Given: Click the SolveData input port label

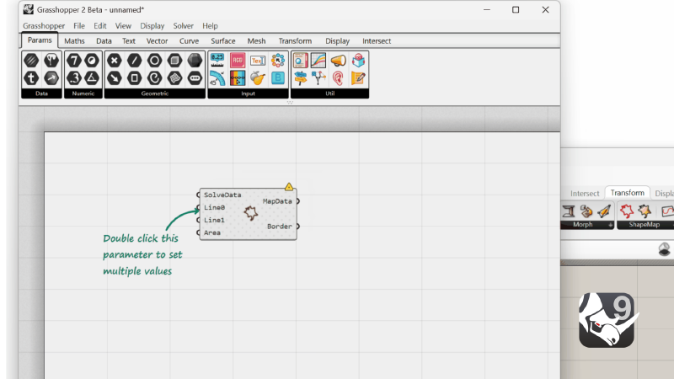Looking at the screenshot, I should click(222, 195).
